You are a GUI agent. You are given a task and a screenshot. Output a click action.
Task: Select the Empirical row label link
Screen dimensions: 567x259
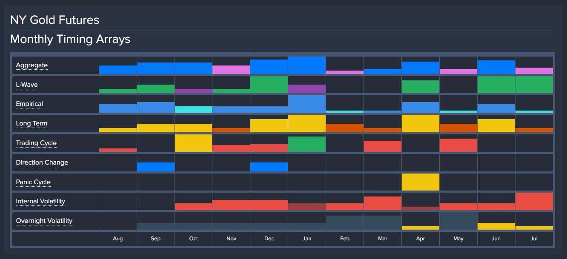(29, 104)
